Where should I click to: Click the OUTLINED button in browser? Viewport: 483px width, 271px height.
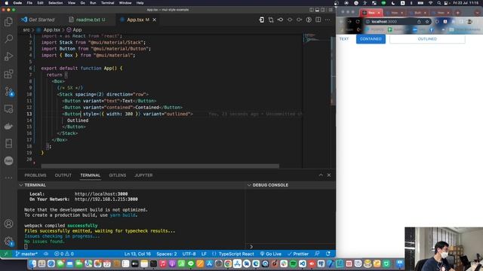[x=427, y=39]
